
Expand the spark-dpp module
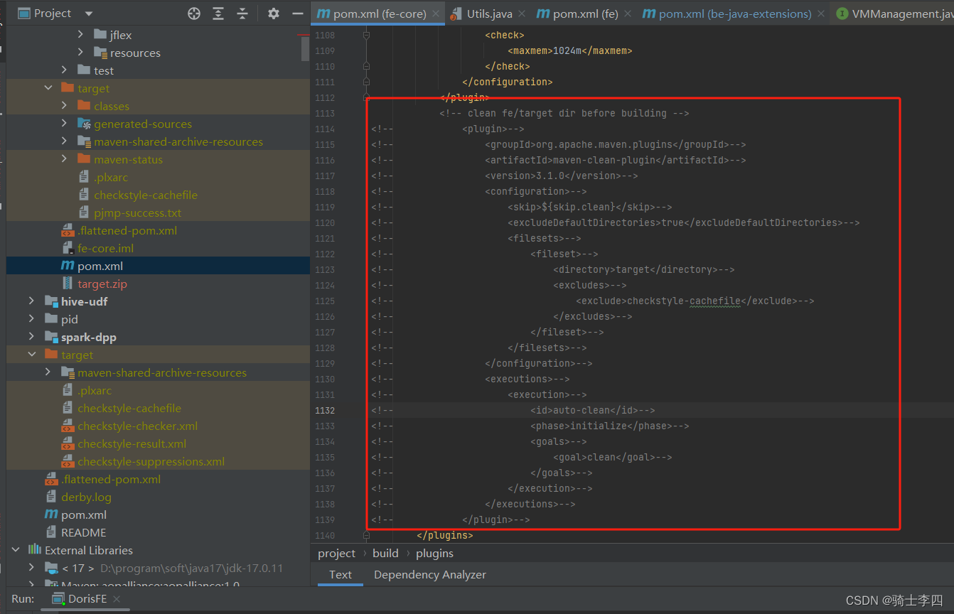pyautogui.click(x=31, y=337)
